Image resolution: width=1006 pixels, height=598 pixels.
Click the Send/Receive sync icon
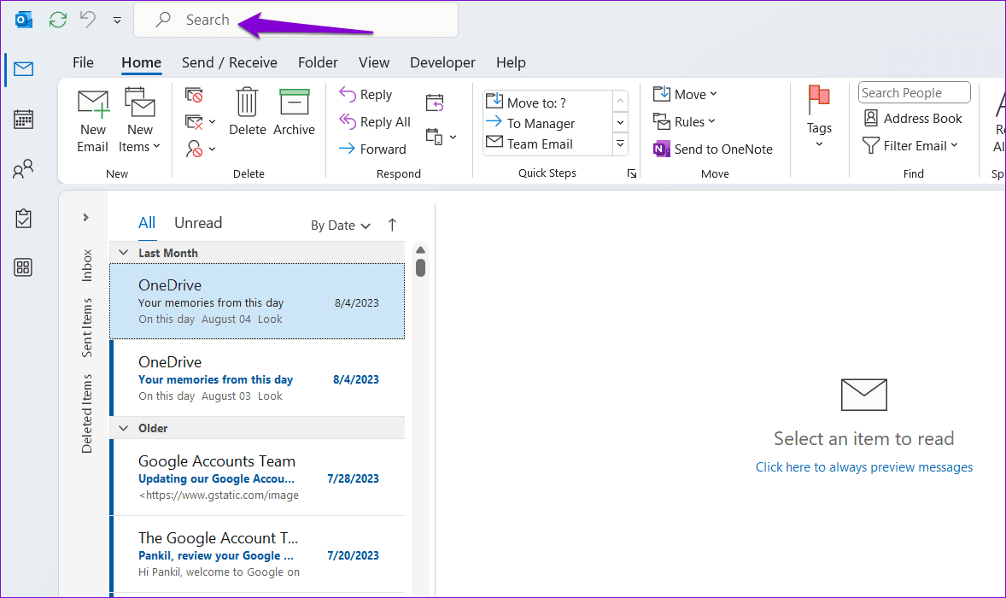(x=57, y=19)
